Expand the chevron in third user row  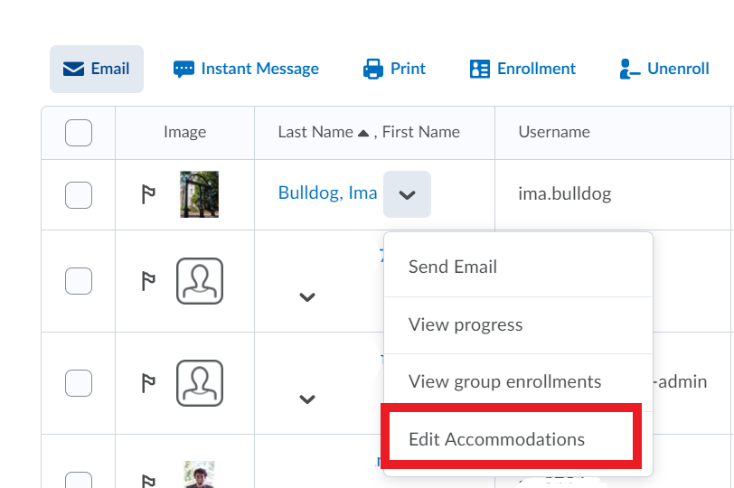point(307,399)
